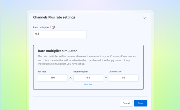
Task: Click the Full rate field showing 100
Action: (x=53, y=78)
